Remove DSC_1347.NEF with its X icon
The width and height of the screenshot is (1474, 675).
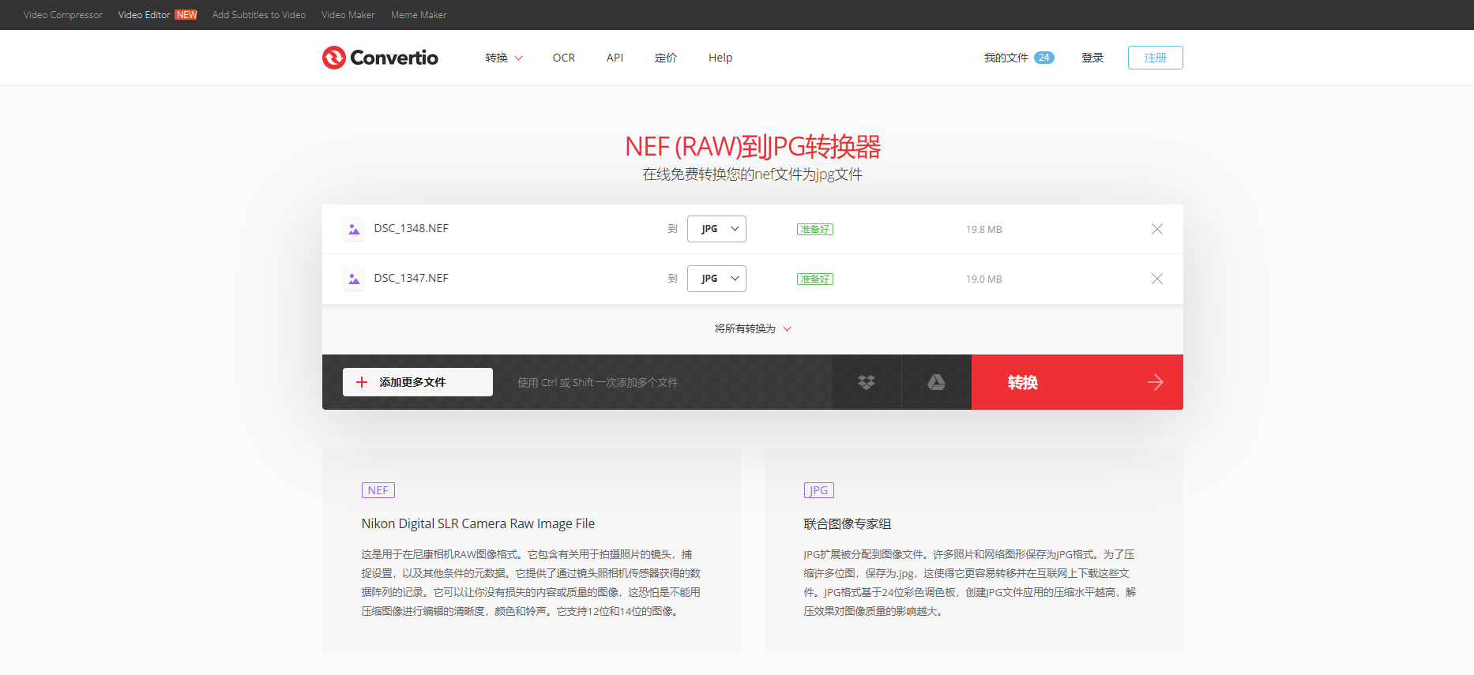pos(1157,279)
